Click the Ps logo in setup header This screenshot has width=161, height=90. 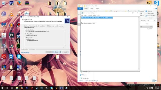(x=67, y=21)
